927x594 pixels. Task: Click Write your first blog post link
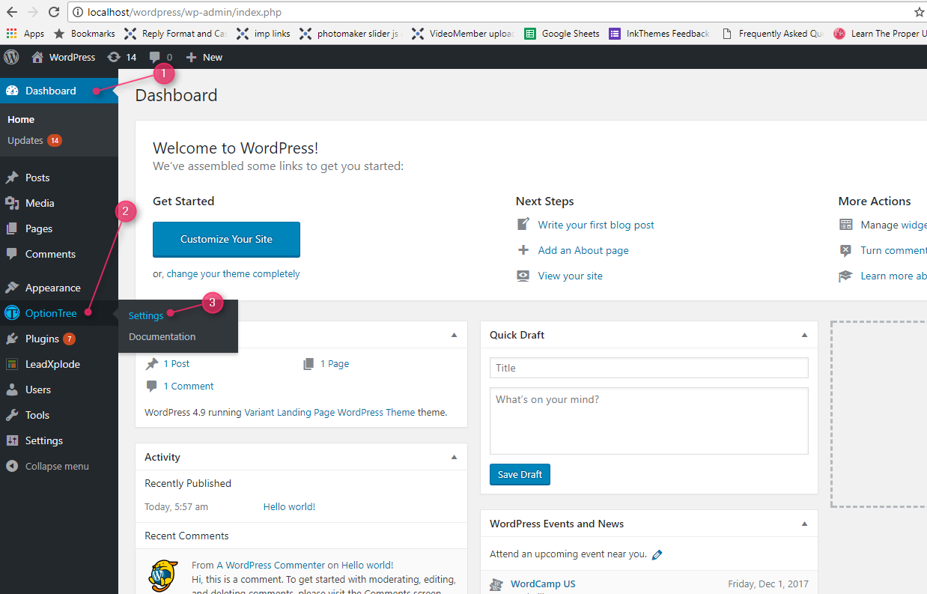[596, 225]
